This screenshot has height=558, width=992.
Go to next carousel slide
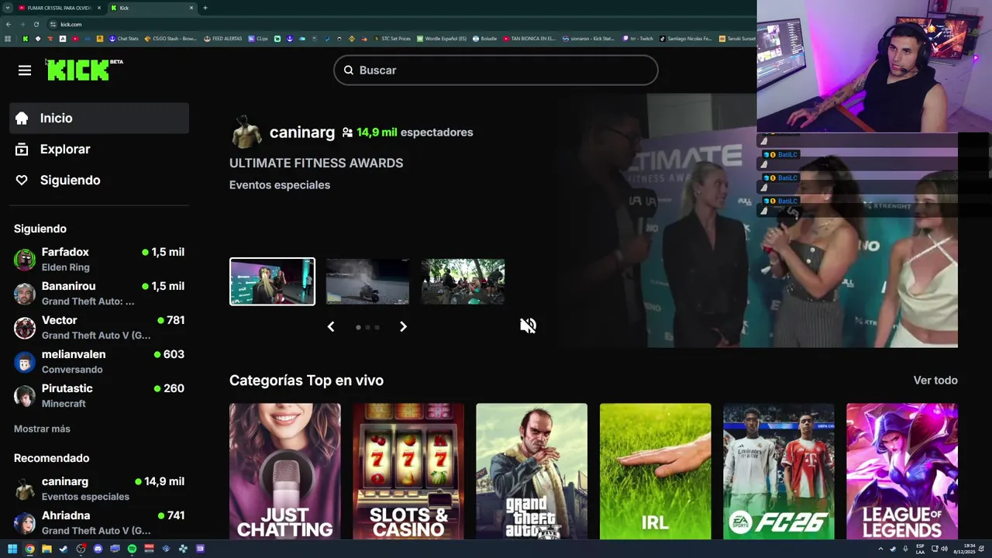[403, 327]
